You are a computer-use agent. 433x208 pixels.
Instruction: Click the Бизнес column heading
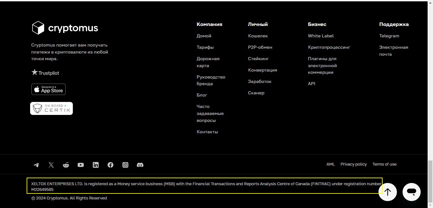[317, 24]
